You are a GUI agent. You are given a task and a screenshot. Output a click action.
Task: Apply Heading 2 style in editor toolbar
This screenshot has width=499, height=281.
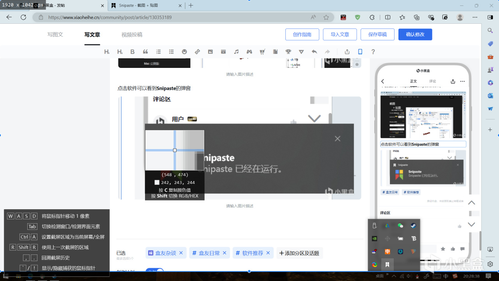(x=120, y=52)
